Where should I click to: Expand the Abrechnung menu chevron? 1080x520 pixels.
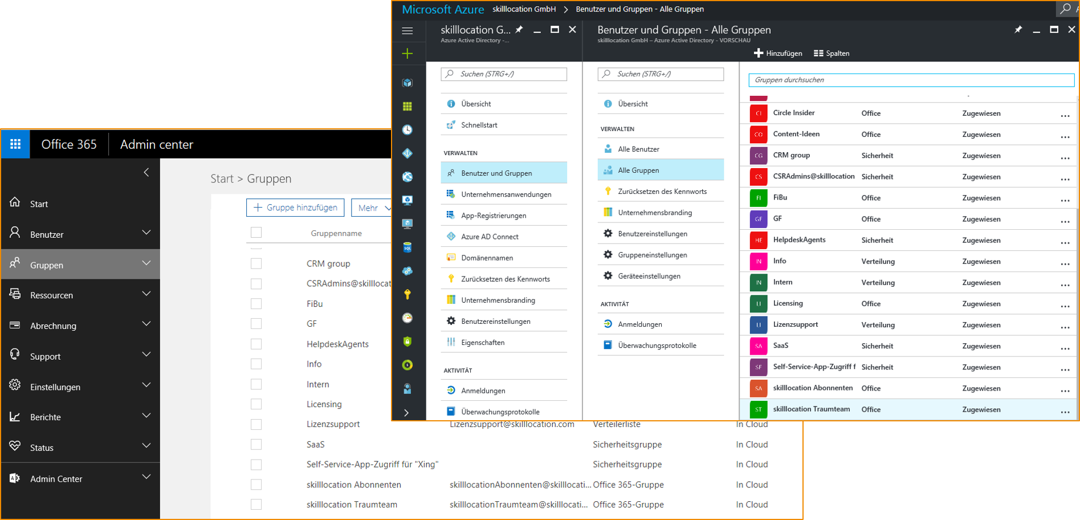[x=146, y=324]
